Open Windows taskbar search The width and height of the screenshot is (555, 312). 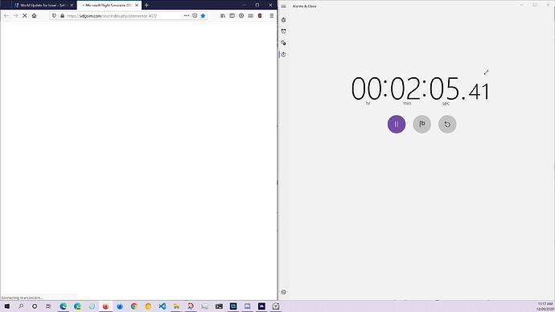point(21,306)
